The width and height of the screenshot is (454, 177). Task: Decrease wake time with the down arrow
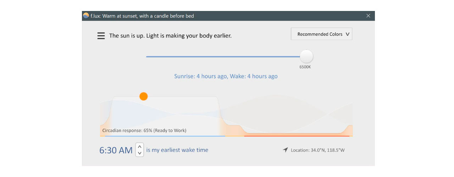pos(140,153)
